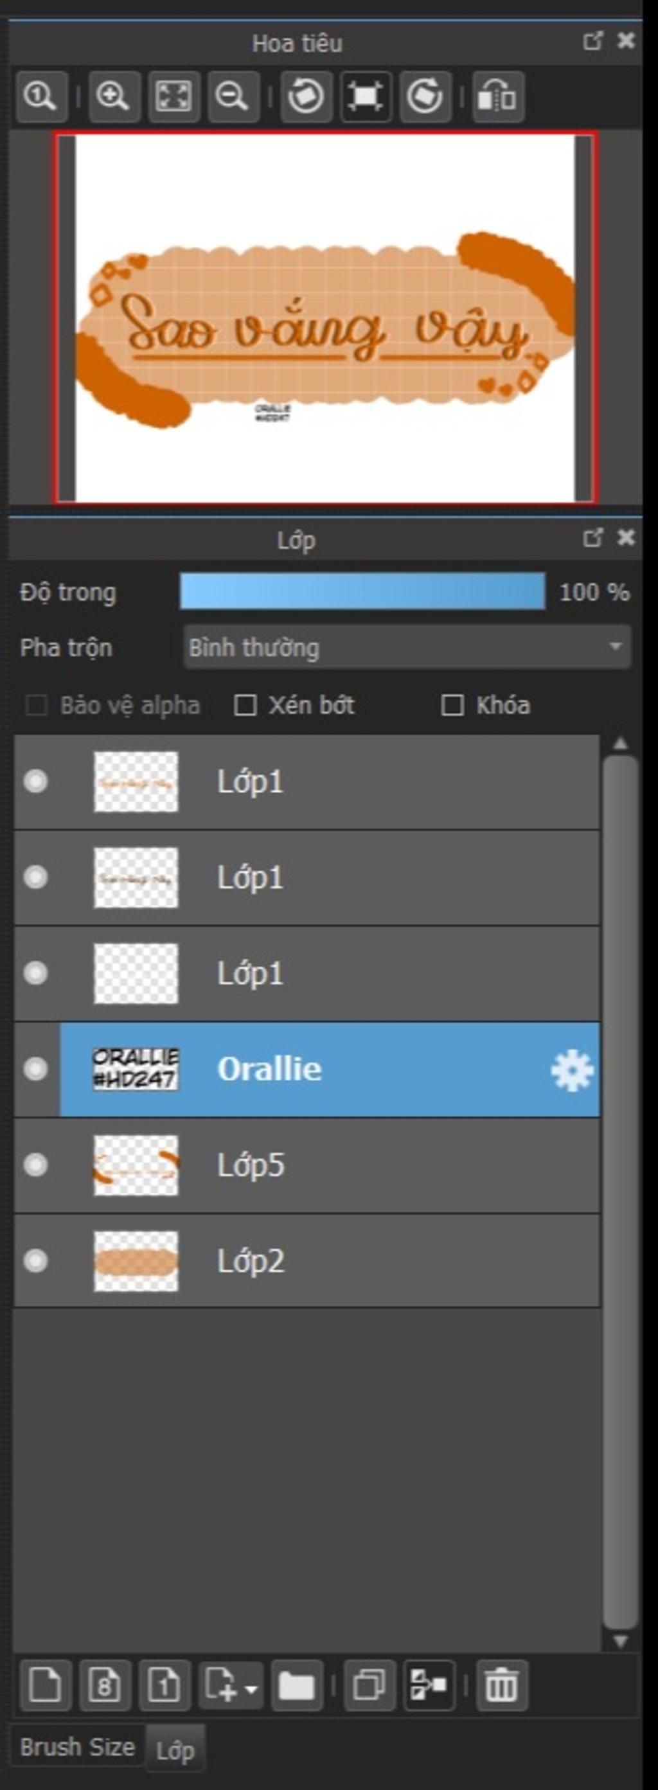Image resolution: width=658 pixels, height=1790 pixels.
Task: Adjust the Độ trong opacity slider
Action: tap(362, 591)
